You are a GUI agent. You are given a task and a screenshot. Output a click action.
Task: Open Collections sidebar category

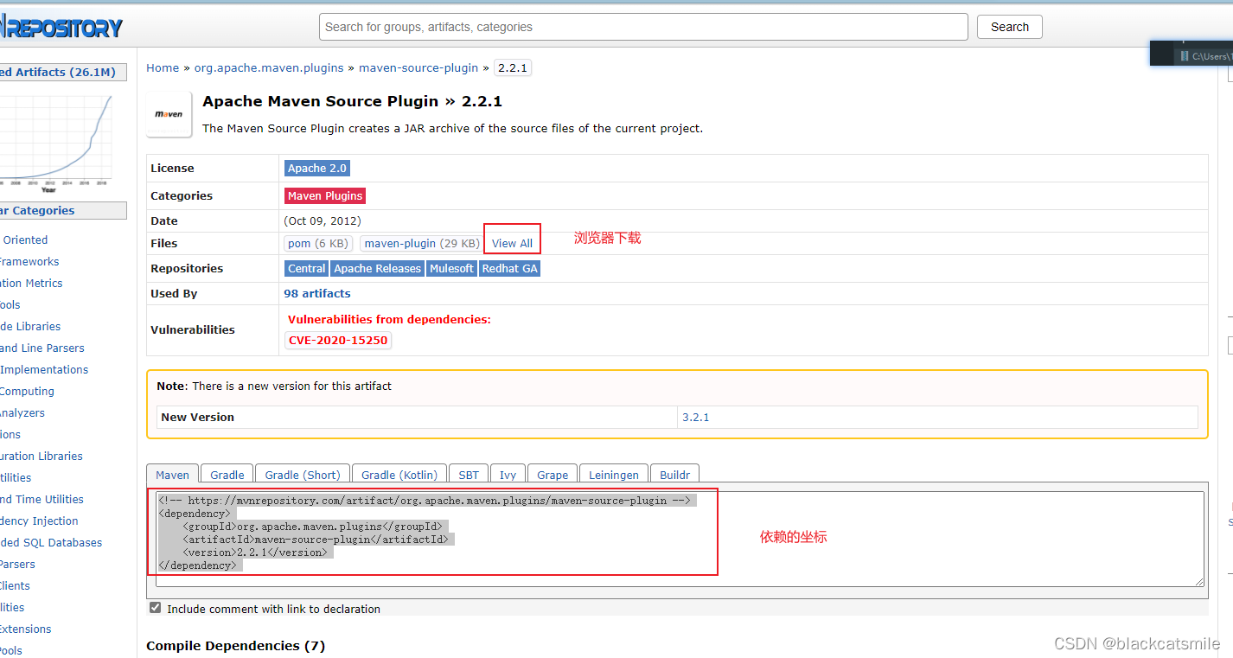[10, 434]
